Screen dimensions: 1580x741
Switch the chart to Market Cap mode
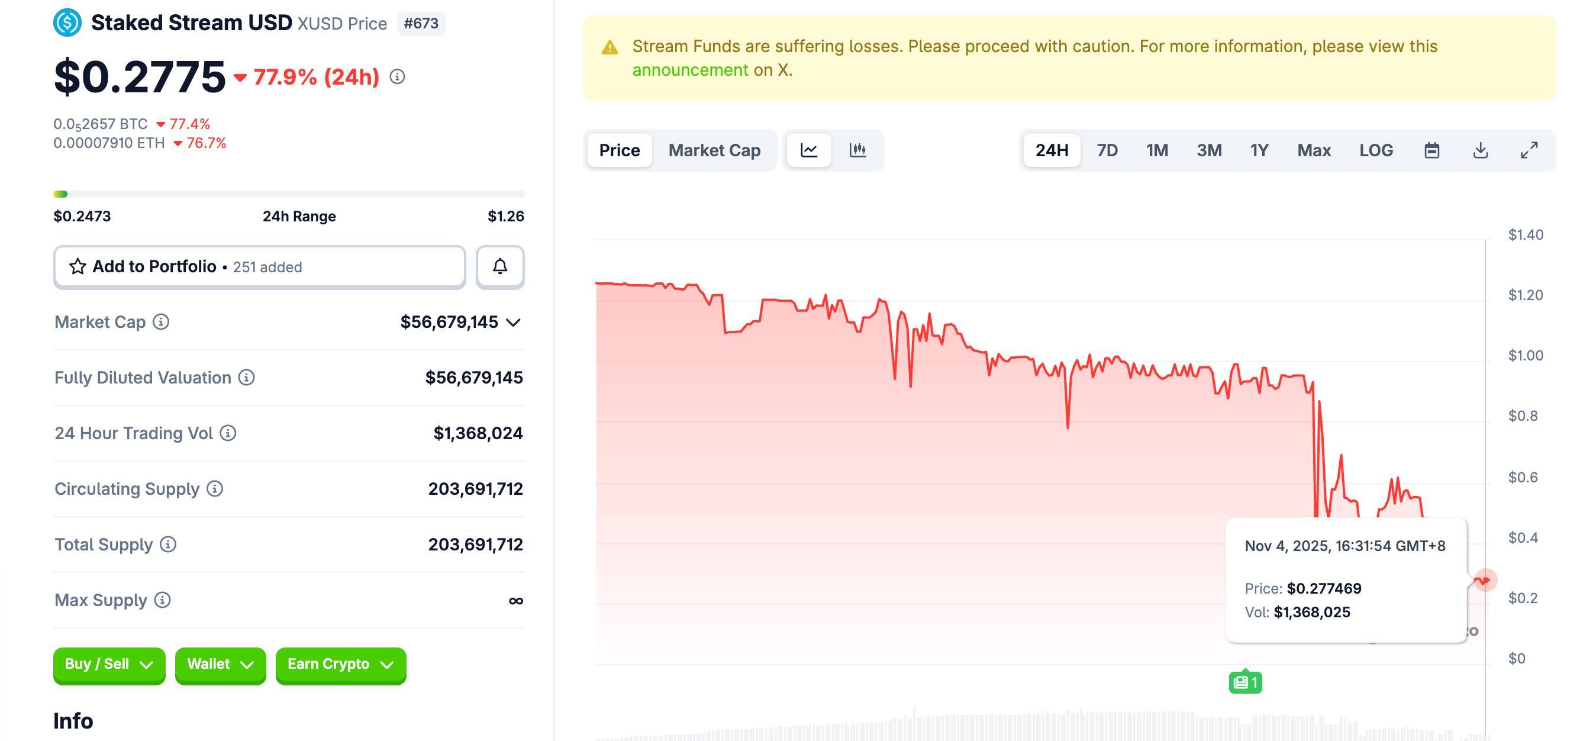click(713, 150)
